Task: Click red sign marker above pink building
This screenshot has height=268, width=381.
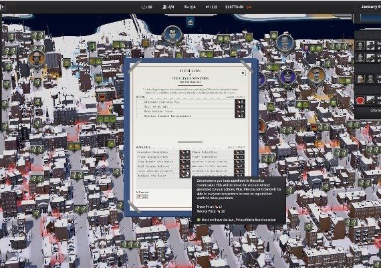Action: click(x=102, y=98)
